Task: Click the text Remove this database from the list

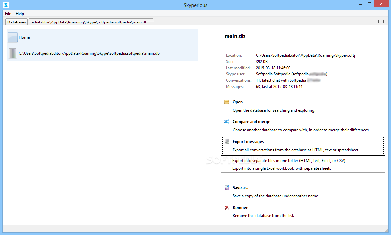Action: coord(263,216)
